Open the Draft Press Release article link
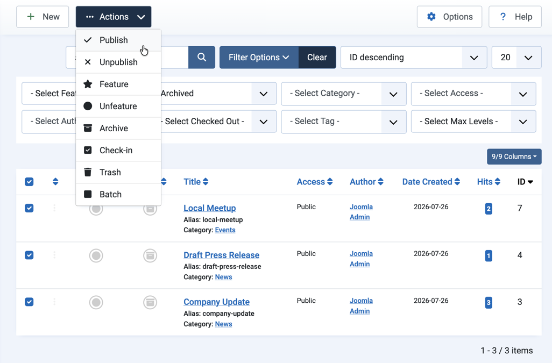The width and height of the screenshot is (552, 363). (x=222, y=255)
